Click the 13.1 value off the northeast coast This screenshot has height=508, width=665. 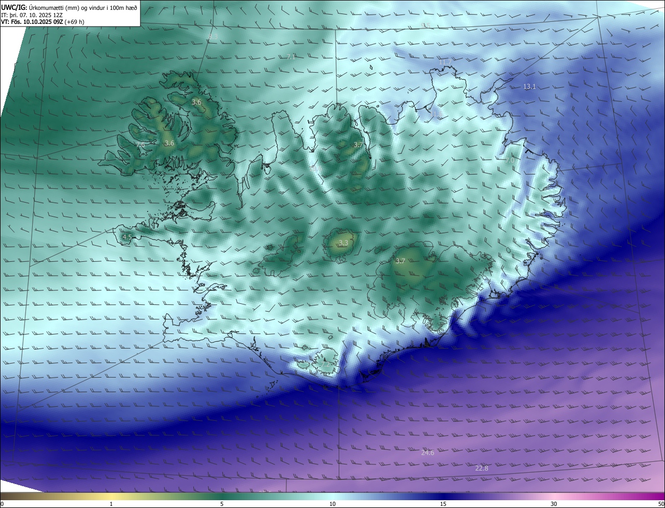(529, 87)
